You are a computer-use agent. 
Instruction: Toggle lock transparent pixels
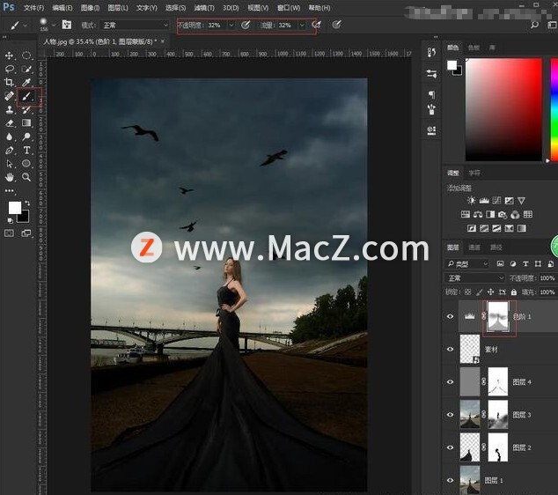point(468,292)
